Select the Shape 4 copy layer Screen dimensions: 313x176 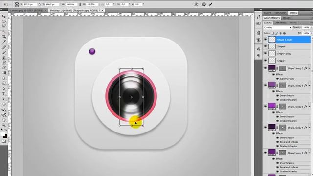(x=289, y=53)
